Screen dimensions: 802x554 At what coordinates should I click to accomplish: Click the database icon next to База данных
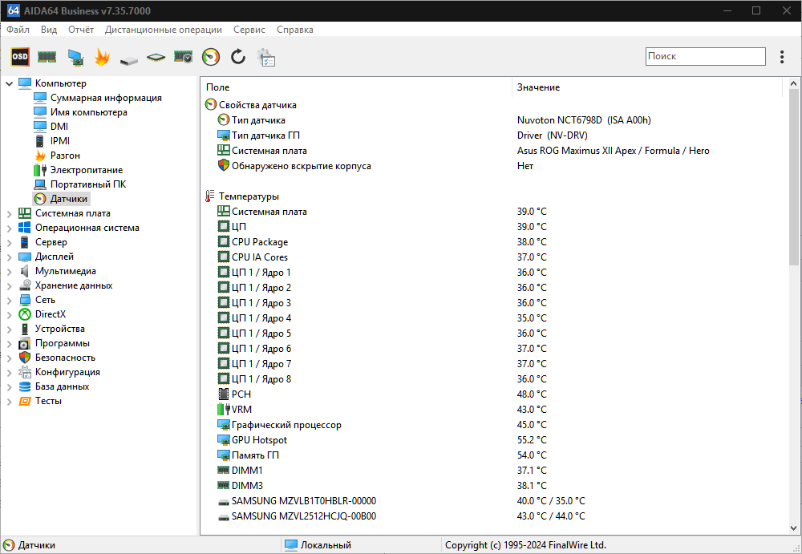click(x=25, y=386)
